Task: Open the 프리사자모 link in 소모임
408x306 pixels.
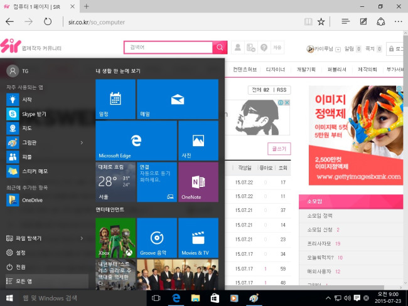Action: click(x=319, y=243)
